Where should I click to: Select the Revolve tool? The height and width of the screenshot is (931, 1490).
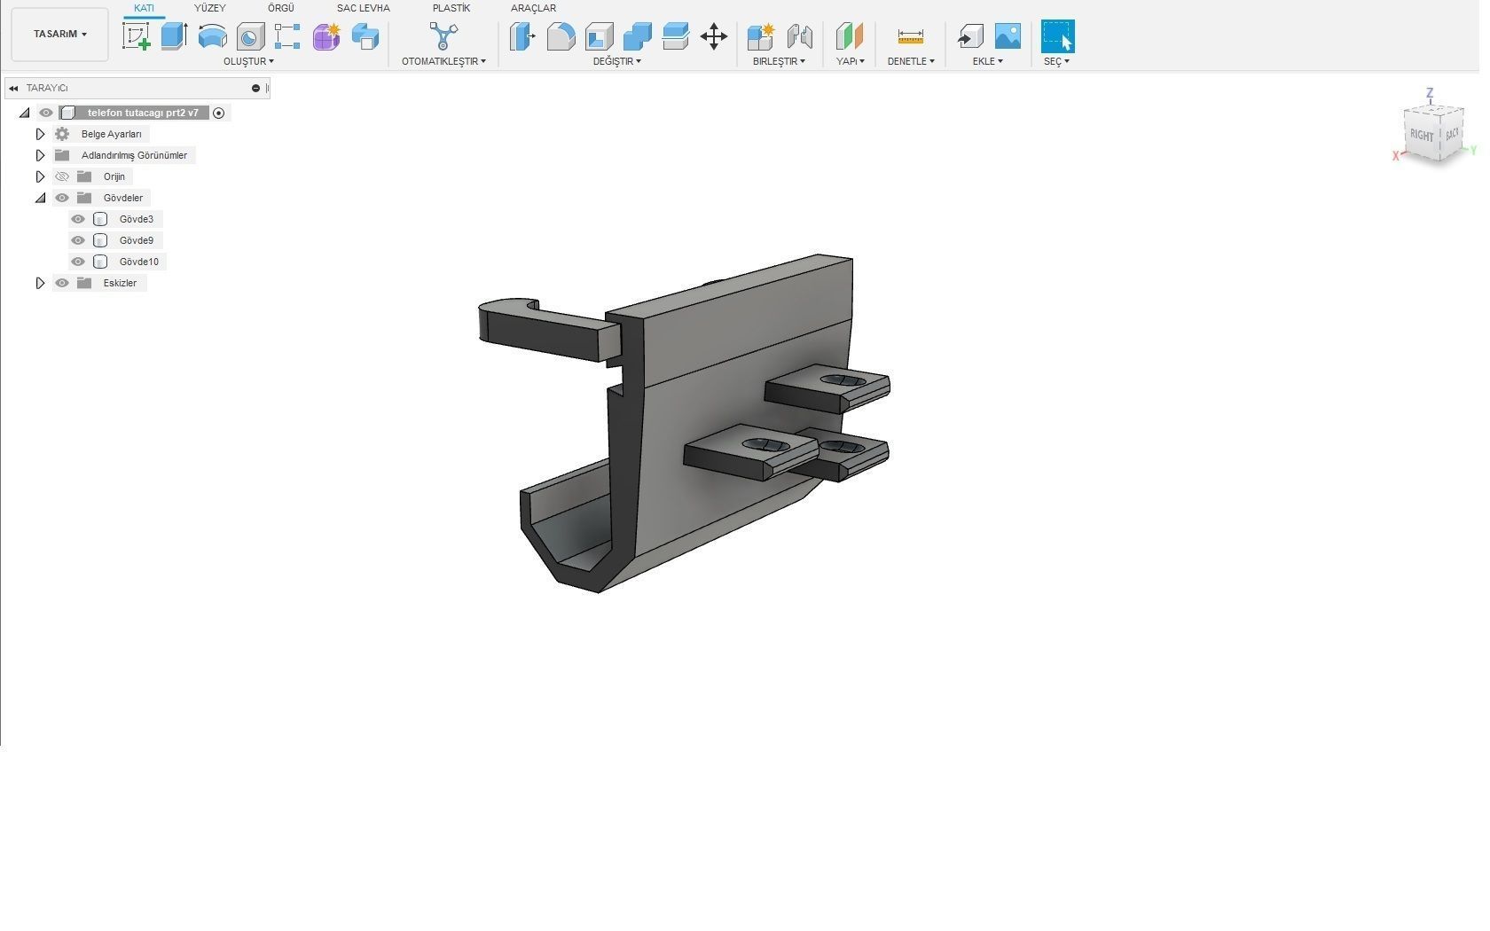click(x=213, y=36)
